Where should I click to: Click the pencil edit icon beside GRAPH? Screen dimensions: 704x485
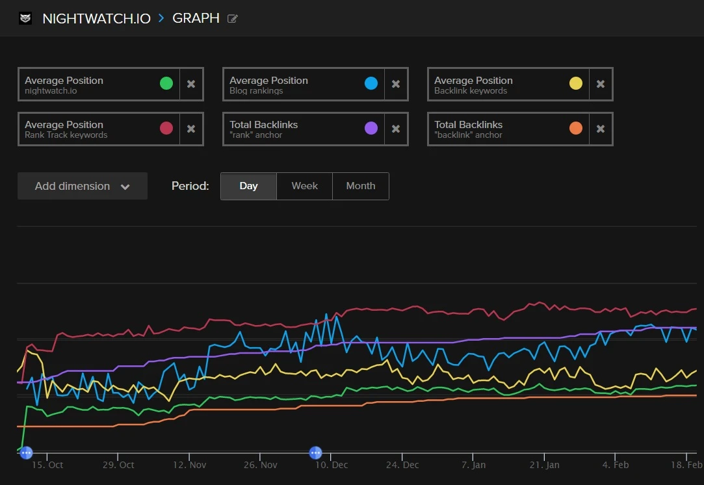232,19
